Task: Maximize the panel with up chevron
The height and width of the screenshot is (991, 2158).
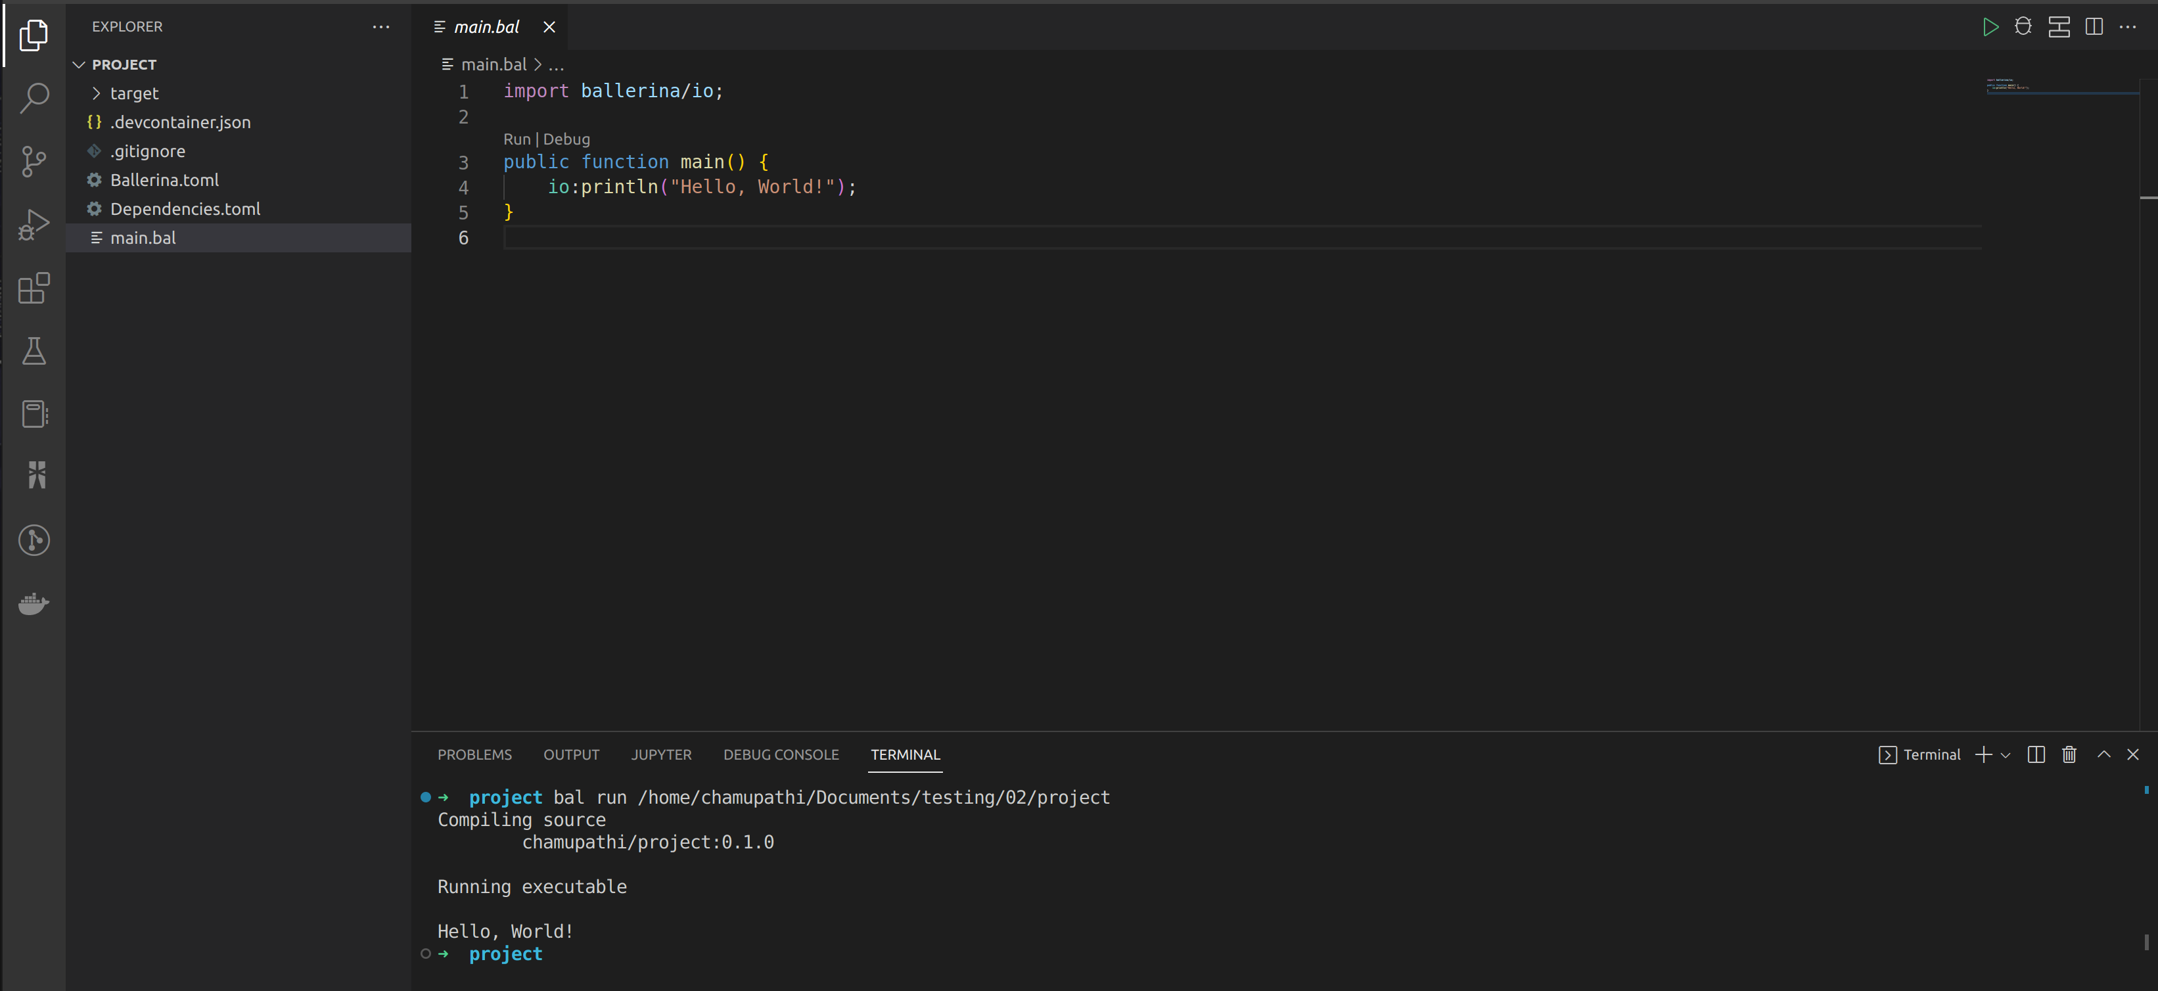Action: click(2103, 754)
